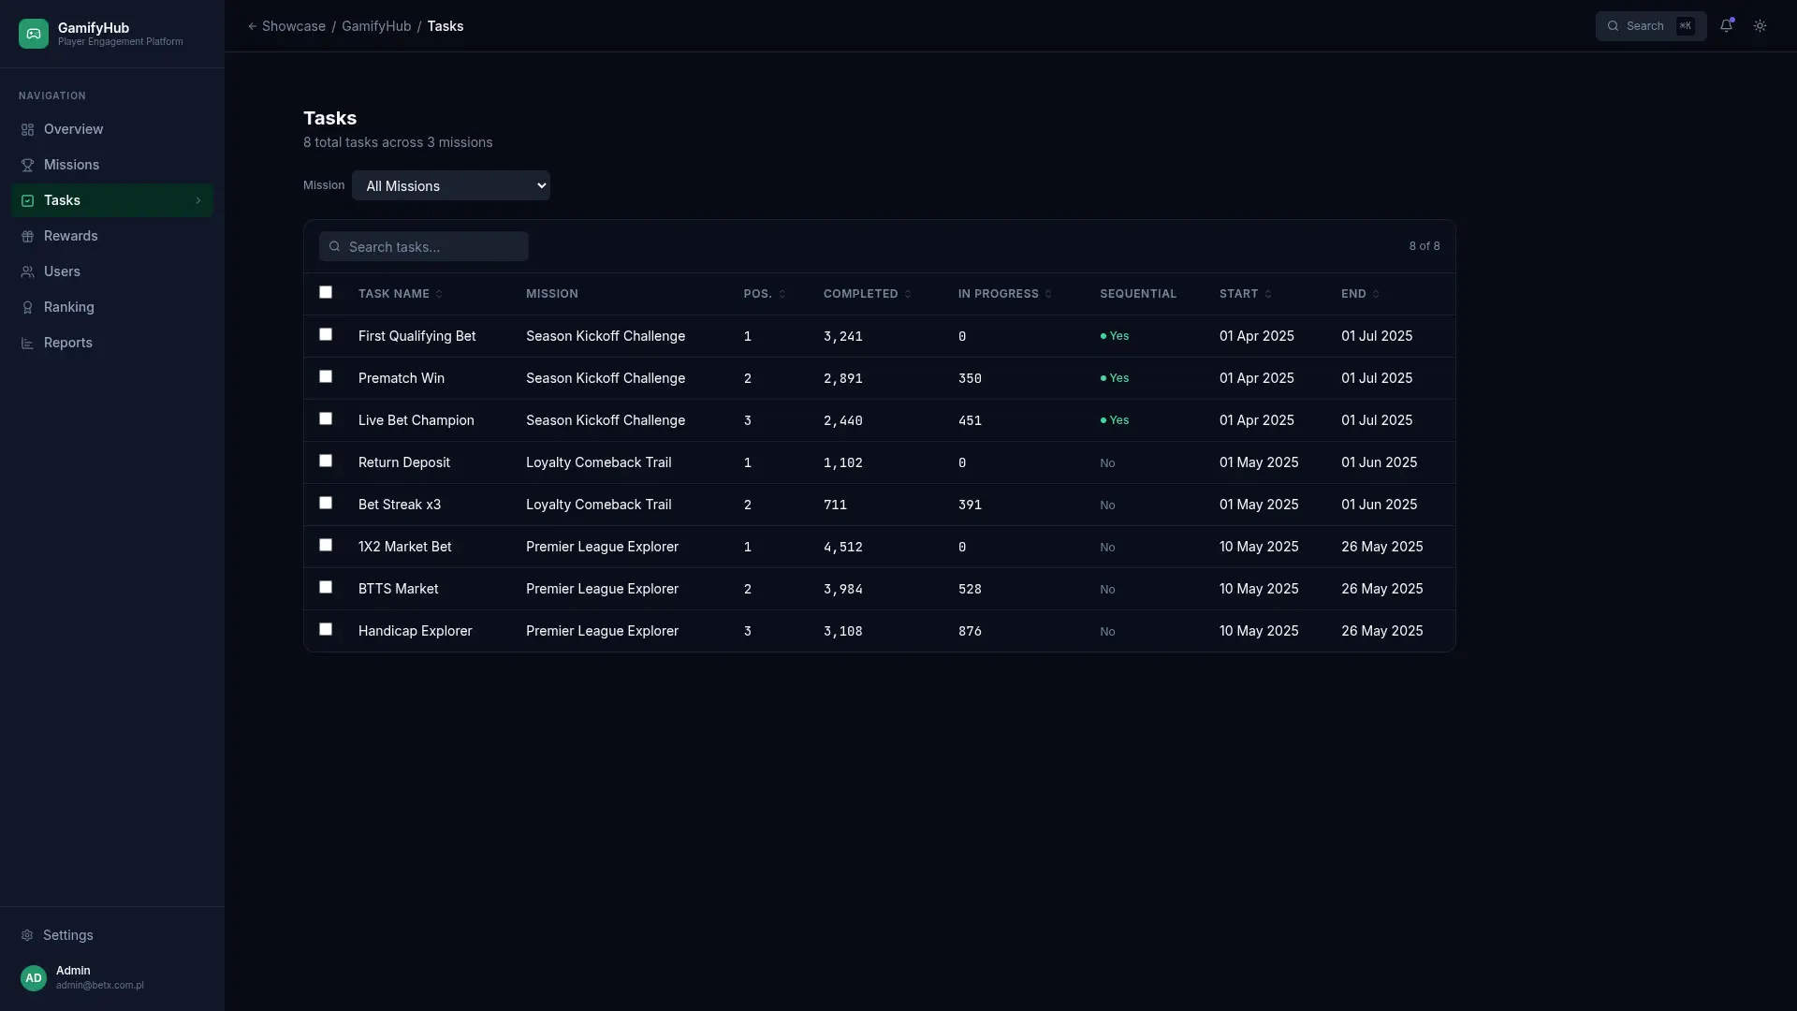Click the Ranking medal icon
1797x1011 pixels.
[27, 307]
